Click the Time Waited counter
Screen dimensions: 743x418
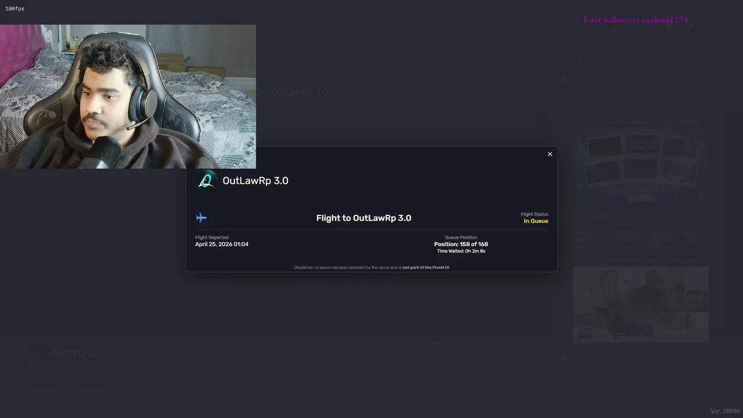point(461,251)
